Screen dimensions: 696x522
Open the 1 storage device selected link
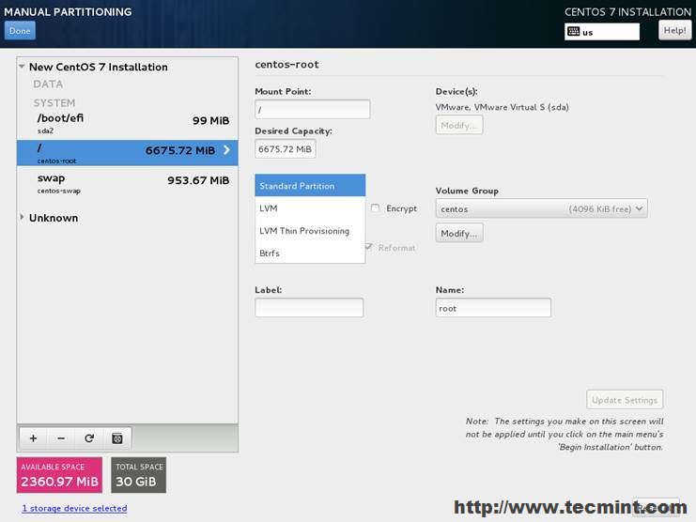click(x=74, y=508)
